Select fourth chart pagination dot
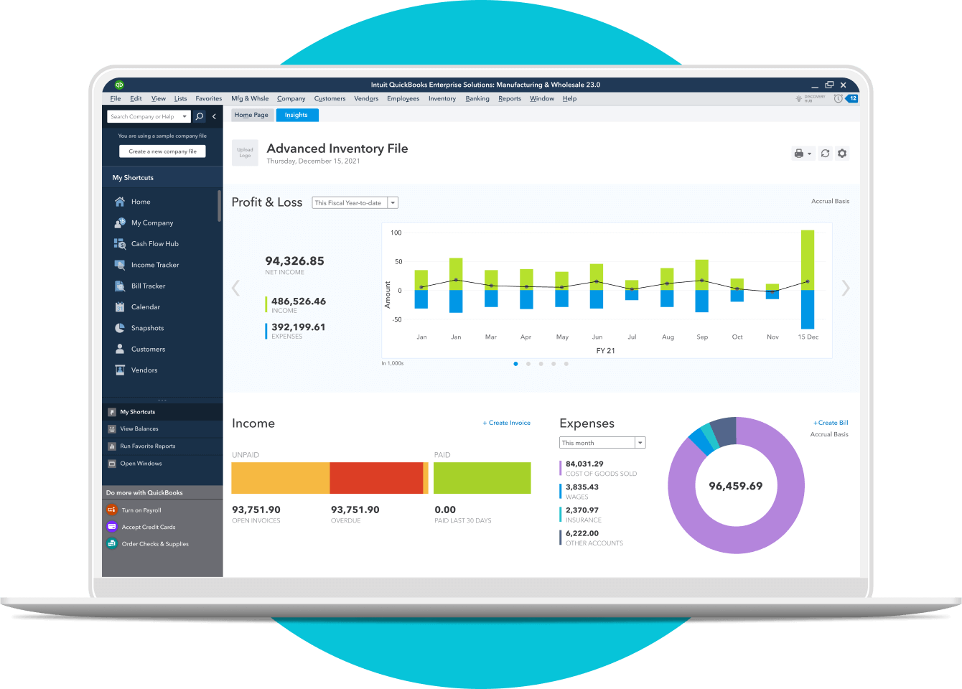 (x=554, y=364)
